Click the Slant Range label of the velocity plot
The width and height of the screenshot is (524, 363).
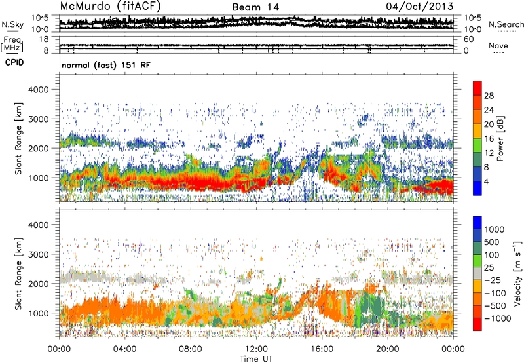pos(18,273)
